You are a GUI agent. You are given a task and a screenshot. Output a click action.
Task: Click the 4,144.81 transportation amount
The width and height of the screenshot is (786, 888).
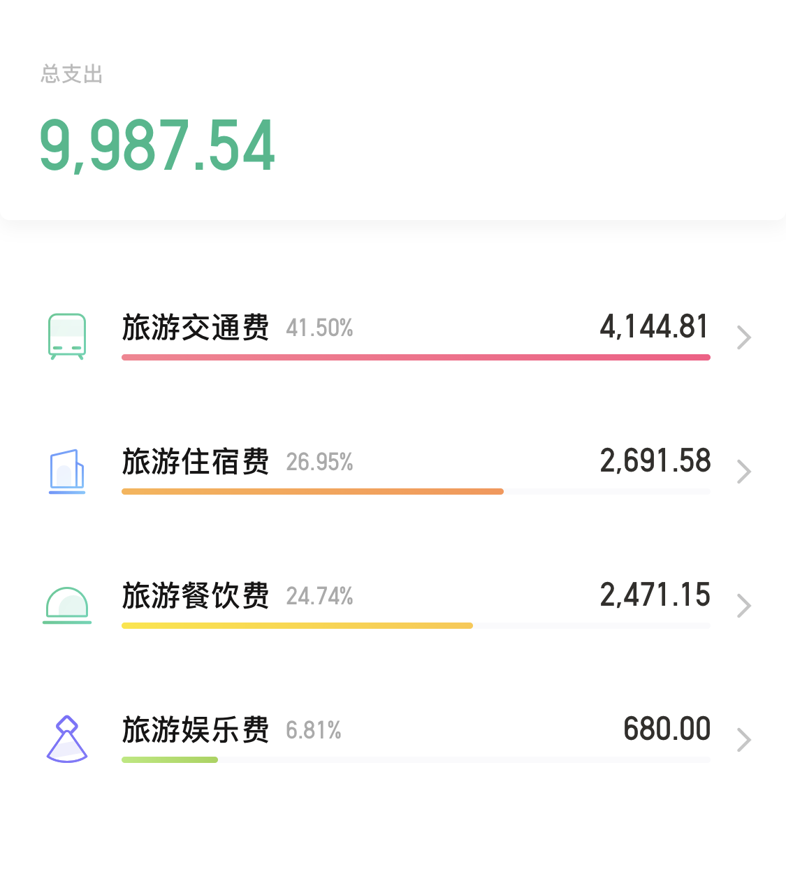pyautogui.click(x=654, y=327)
